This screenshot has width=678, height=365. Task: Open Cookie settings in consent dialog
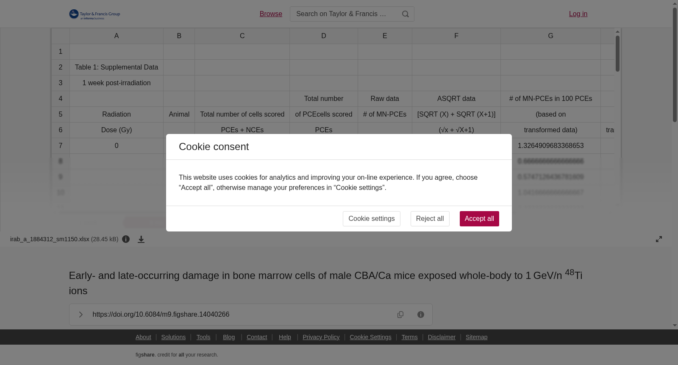pos(372,219)
